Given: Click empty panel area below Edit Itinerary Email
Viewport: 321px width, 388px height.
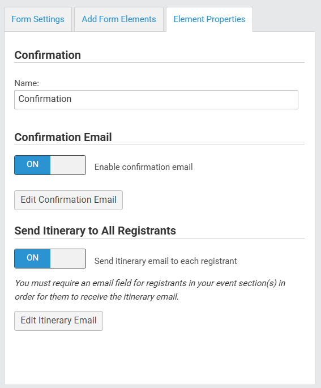Looking at the screenshot, I should tap(160, 357).
